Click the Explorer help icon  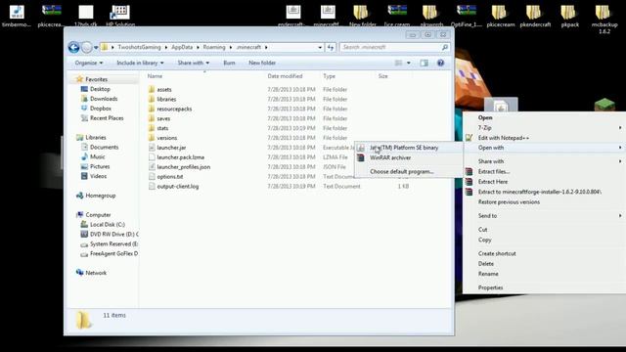click(x=441, y=63)
